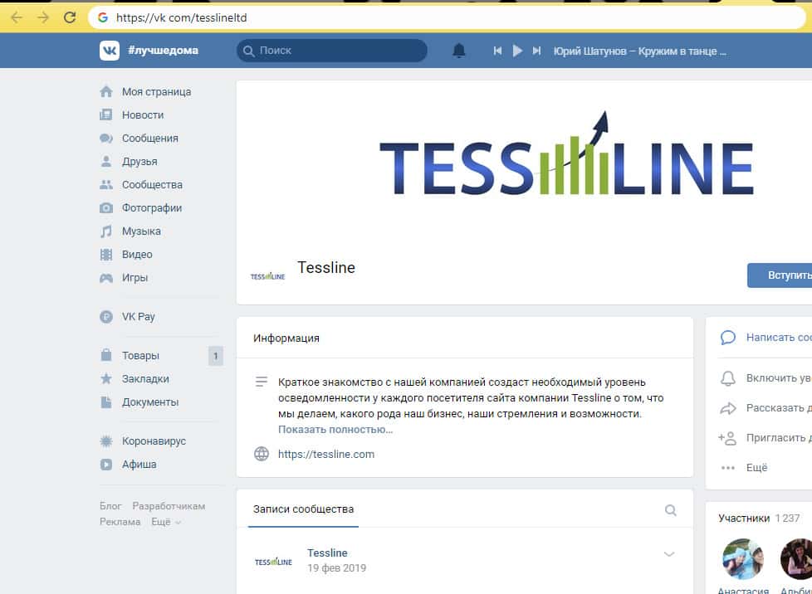The width and height of the screenshot is (812, 594).
Task: Click the gamepad icon beside Игры
Action: pyautogui.click(x=106, y=278)
